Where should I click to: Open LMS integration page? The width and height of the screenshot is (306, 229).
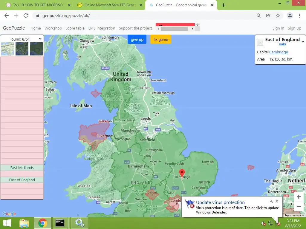click(102, 28)
